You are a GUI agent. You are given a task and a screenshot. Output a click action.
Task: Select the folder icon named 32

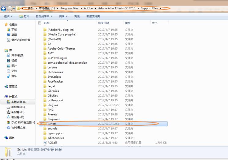click(45, 44)
